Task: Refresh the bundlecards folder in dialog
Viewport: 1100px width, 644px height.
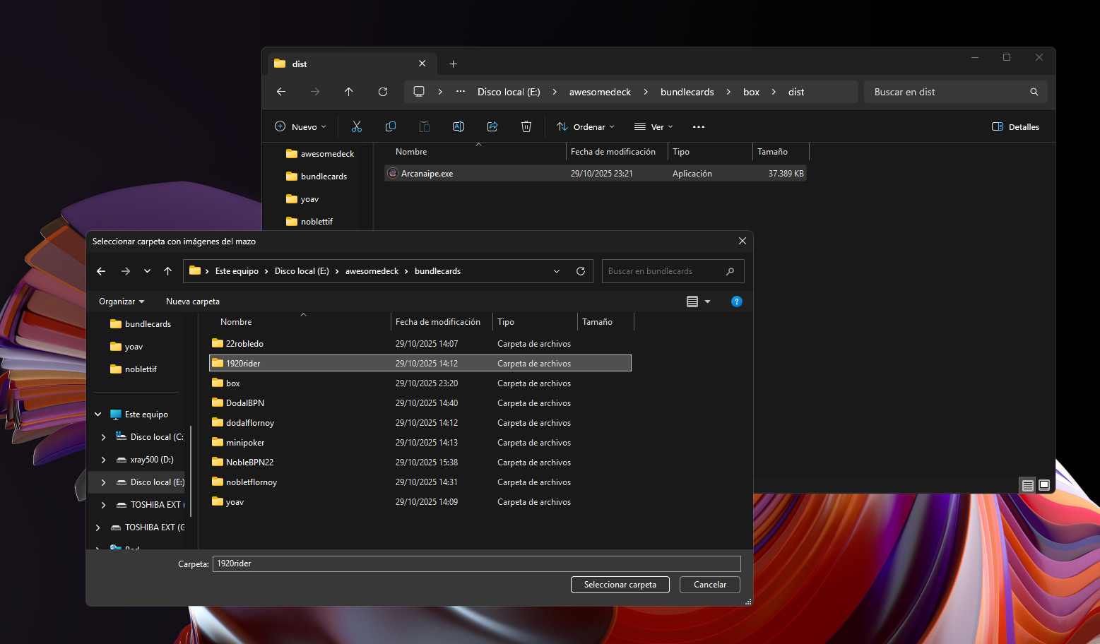Action: pos(581,271)
